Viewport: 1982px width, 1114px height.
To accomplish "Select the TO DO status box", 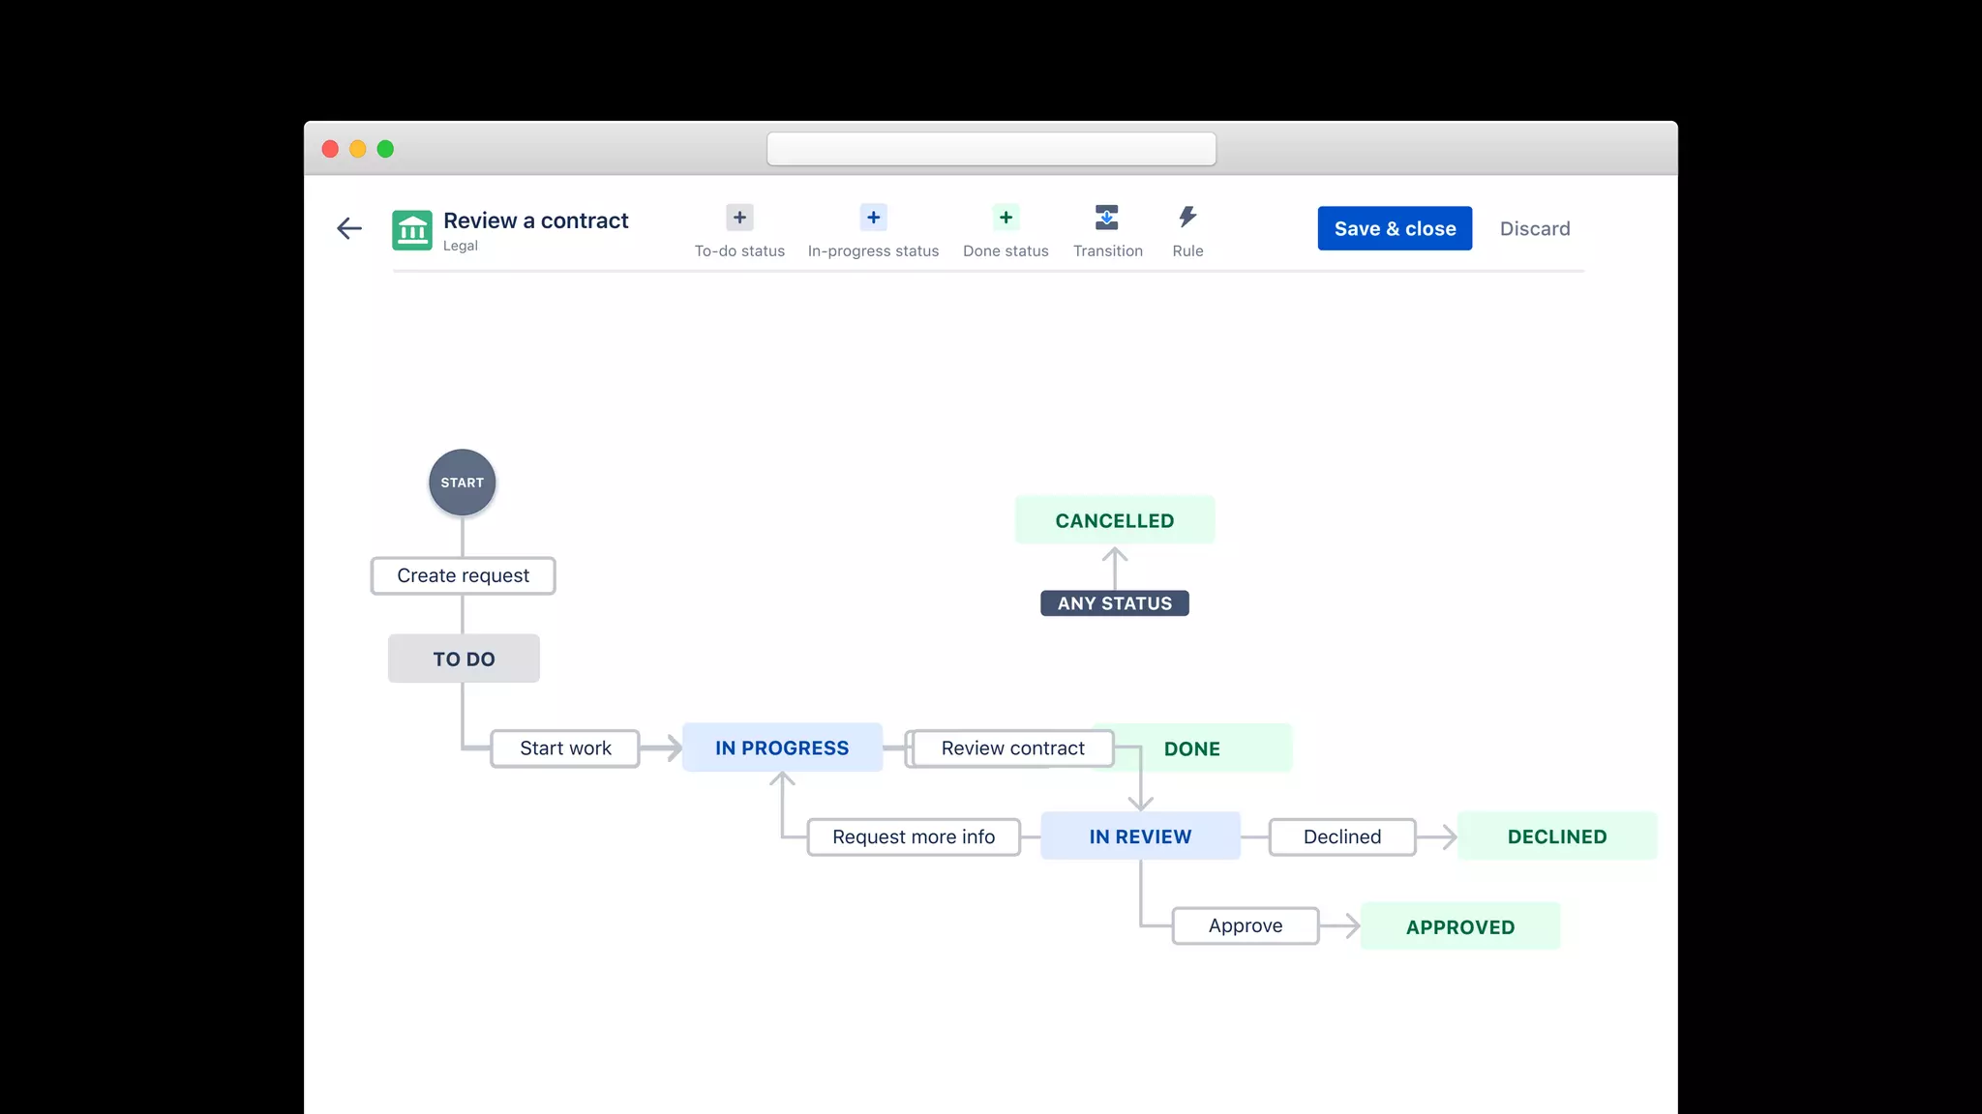I will point(464,660).
